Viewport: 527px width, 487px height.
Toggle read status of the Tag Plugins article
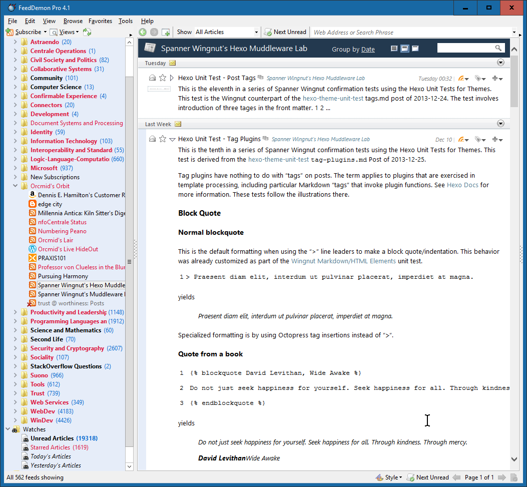coord(152,139)
